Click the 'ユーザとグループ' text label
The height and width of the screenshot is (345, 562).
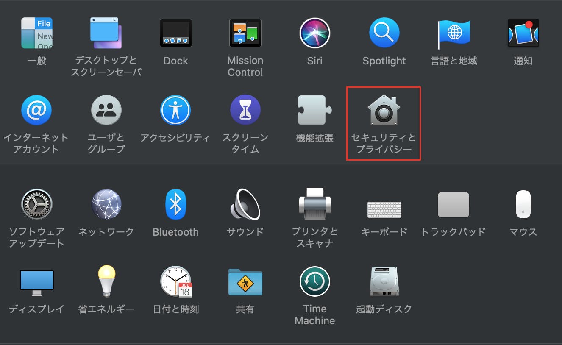point(106,143)
